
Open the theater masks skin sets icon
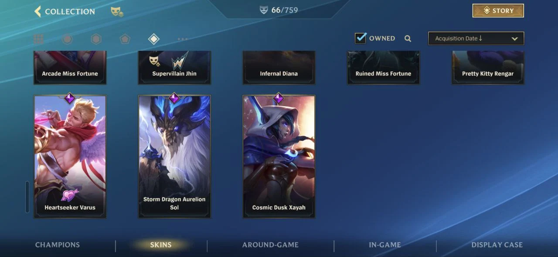click(x=117, y=12)
